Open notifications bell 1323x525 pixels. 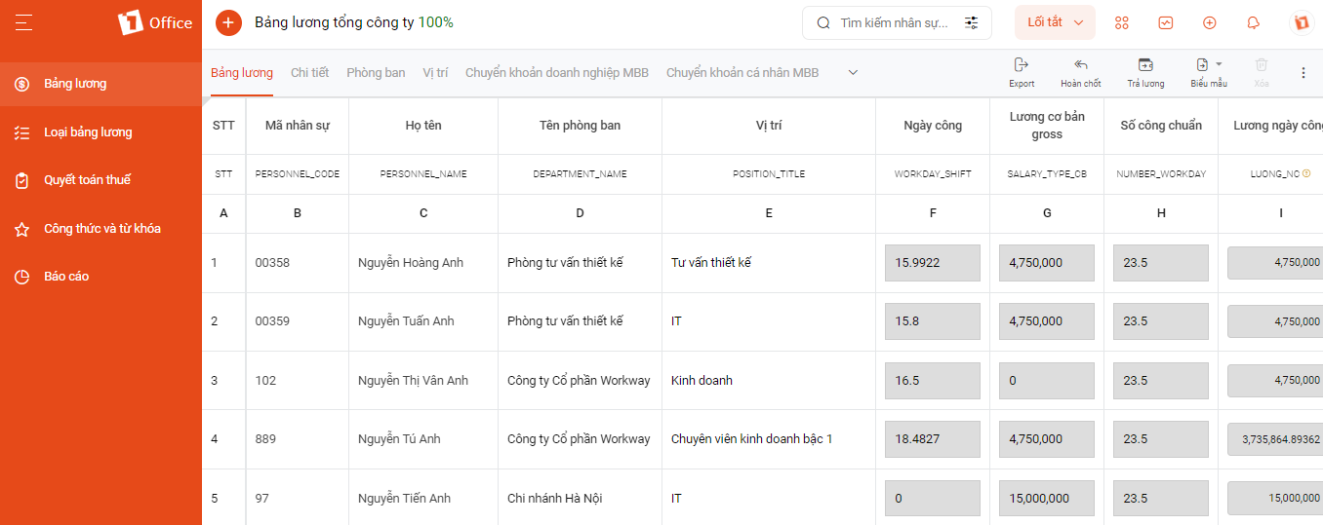coord(1254,22)
